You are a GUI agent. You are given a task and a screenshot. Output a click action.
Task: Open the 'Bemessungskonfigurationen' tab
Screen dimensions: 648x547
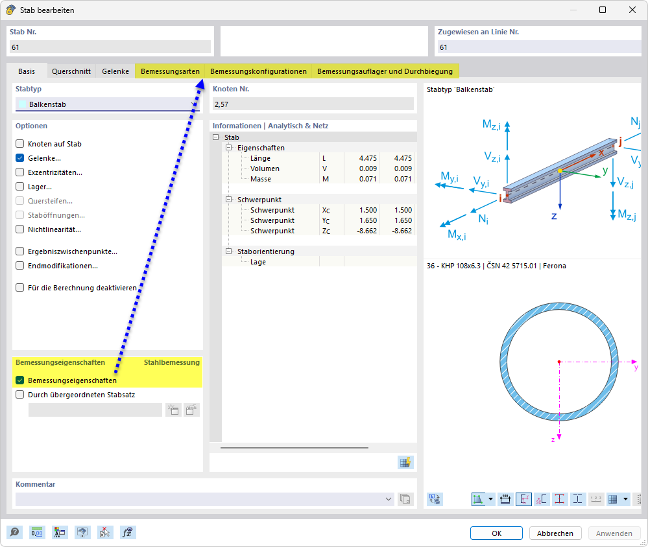point(258,71)
